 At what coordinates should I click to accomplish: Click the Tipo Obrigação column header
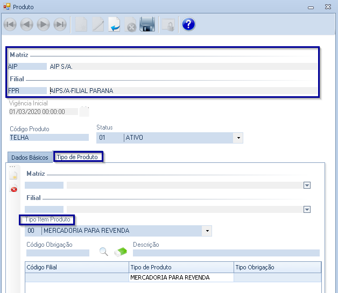pyautogui.click(x=277, y=267)
